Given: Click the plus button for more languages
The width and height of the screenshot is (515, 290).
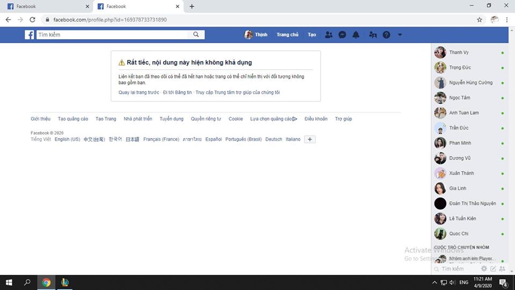Looking at the screenshot, I should click(x=310, y=140).
